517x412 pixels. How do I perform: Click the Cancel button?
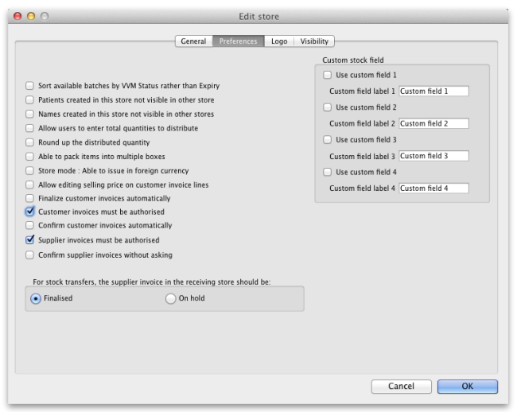401,386
